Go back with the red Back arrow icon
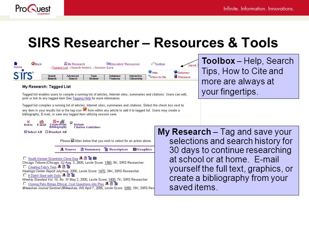The width and height of the screenshot is (309, 231). pyautogui.click(x=33, y=64)
